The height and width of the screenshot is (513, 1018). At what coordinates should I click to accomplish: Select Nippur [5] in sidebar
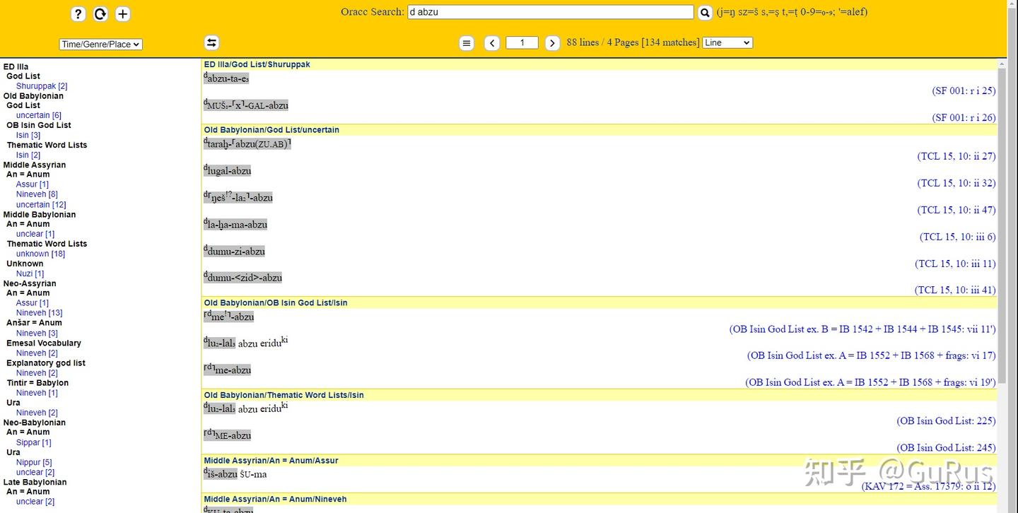pos(34,462)
